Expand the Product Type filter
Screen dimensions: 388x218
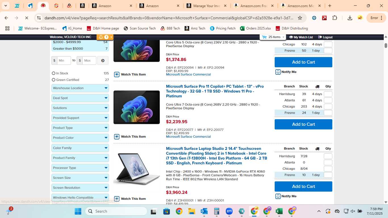tap(80, 128)
